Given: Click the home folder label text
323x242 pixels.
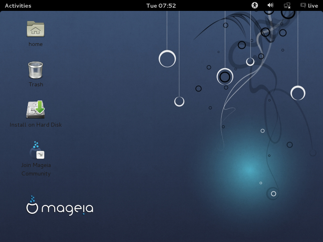Looking at the screenshot, I should click(36, 44).
